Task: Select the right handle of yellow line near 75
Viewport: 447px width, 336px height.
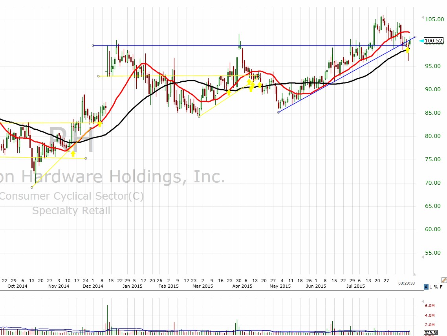Action: (x=86, y=158)
